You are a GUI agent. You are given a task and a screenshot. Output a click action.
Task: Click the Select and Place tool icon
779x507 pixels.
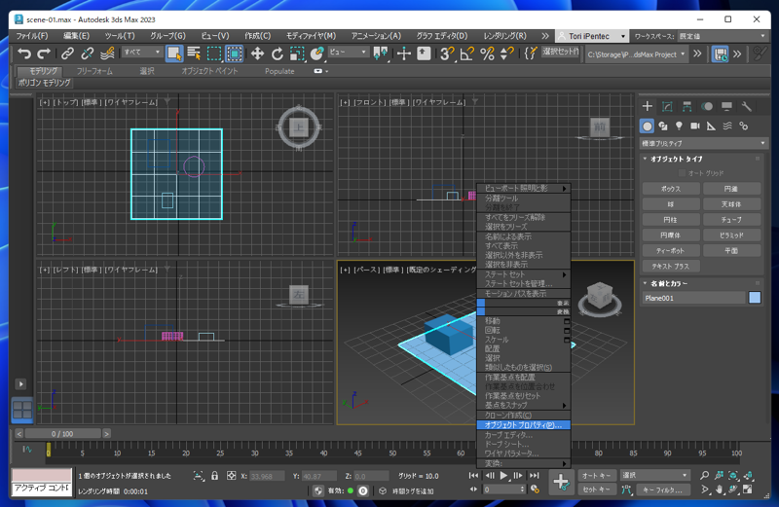pyautogui.click(x=316, y=54)
